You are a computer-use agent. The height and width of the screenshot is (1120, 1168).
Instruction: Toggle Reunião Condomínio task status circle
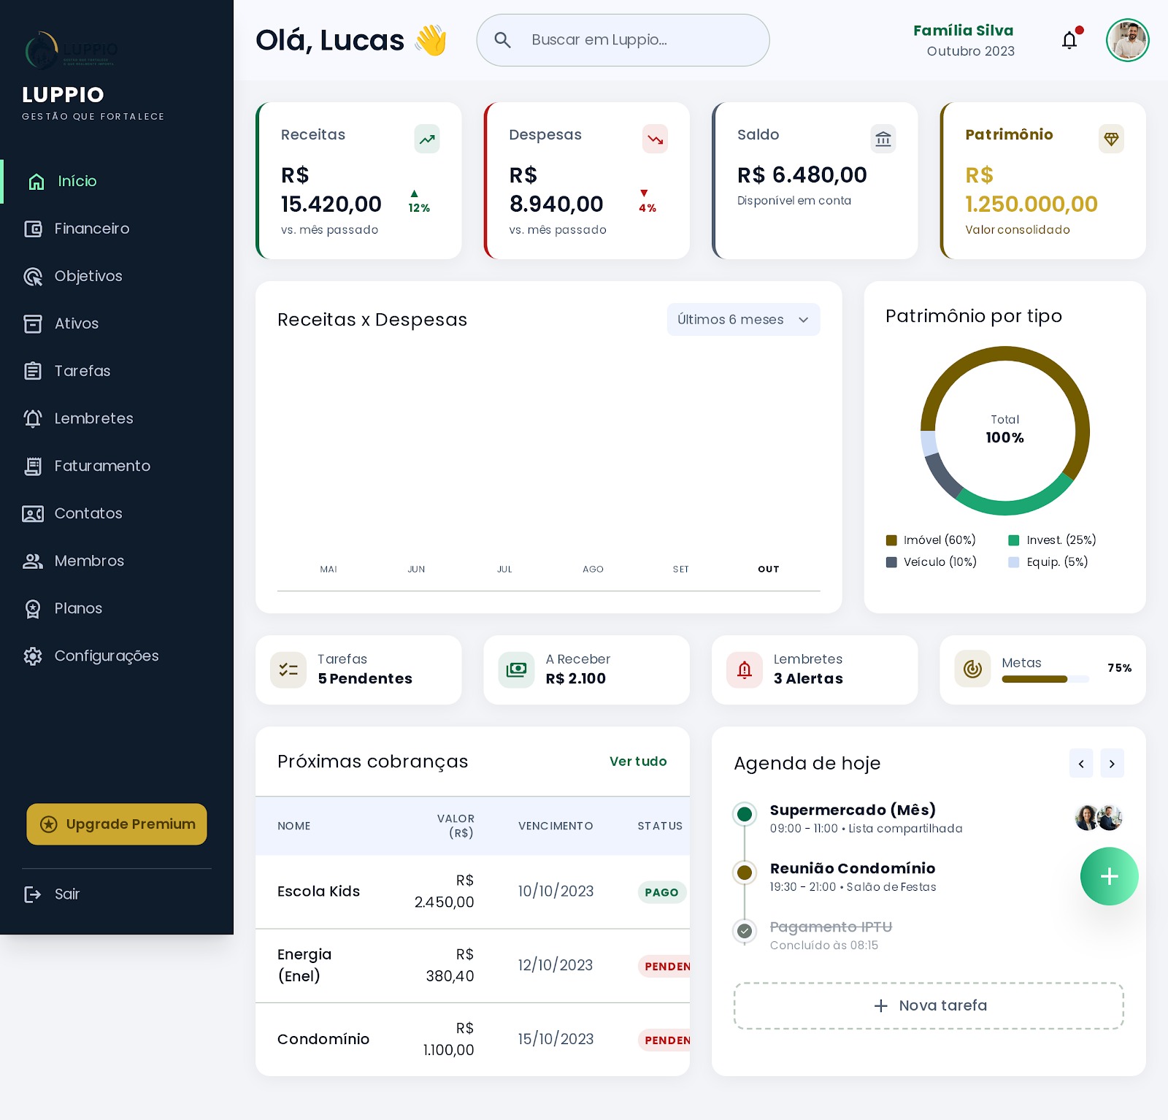[745, 872]
